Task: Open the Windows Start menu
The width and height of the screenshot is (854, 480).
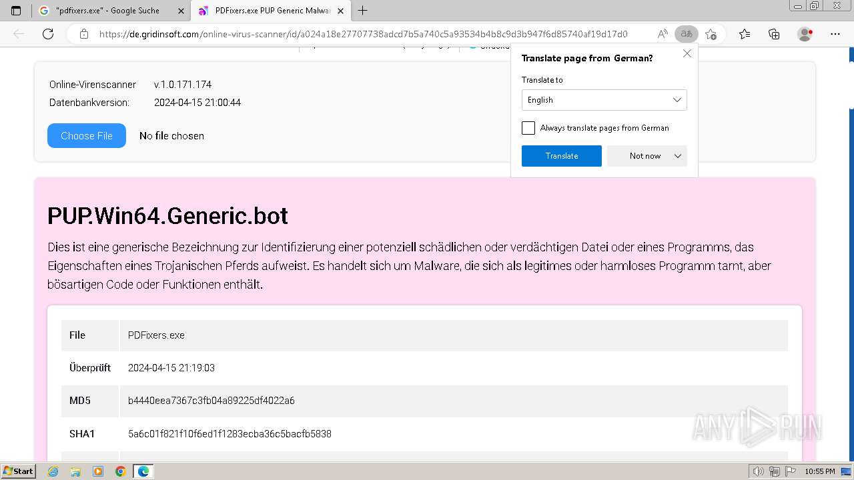Action: pos(19,471)
